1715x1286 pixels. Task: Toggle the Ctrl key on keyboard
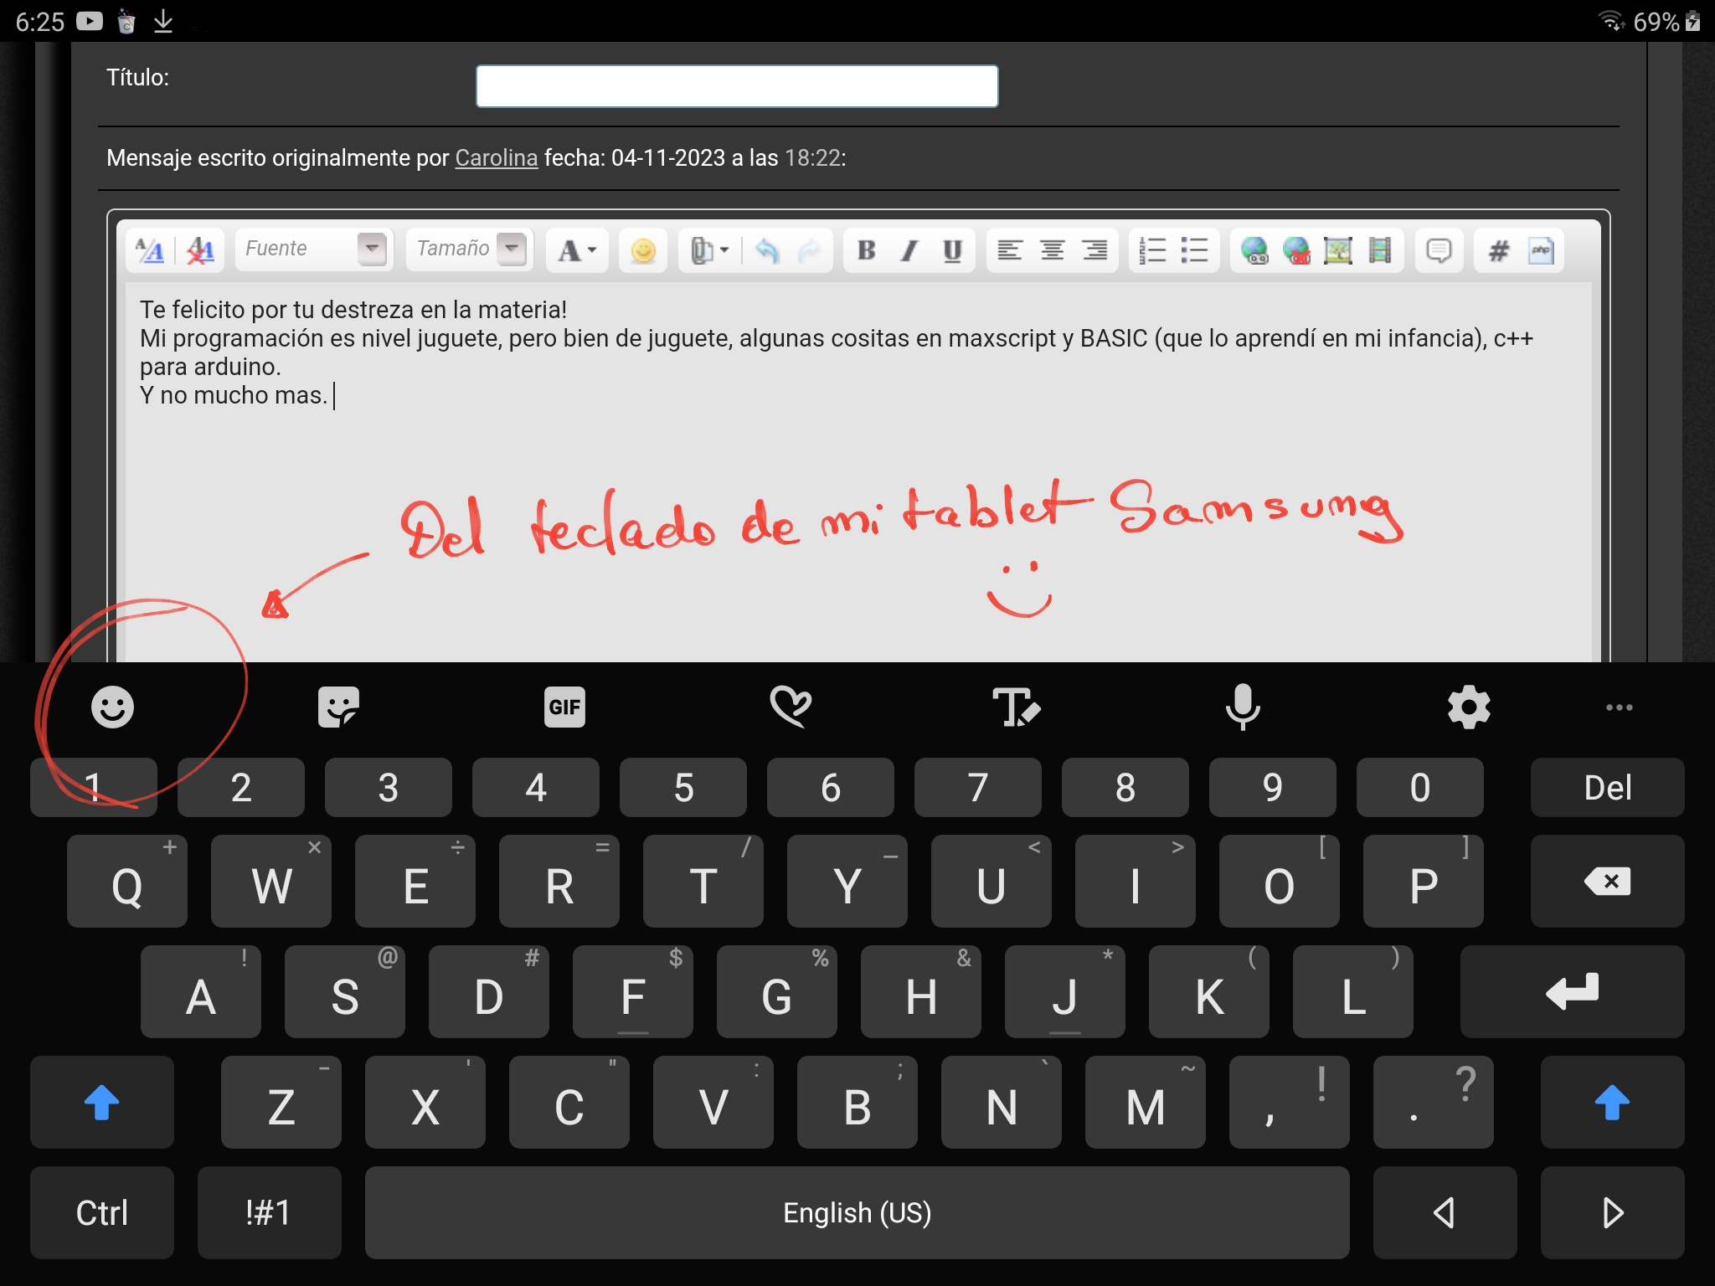(x=102, y=1212)
